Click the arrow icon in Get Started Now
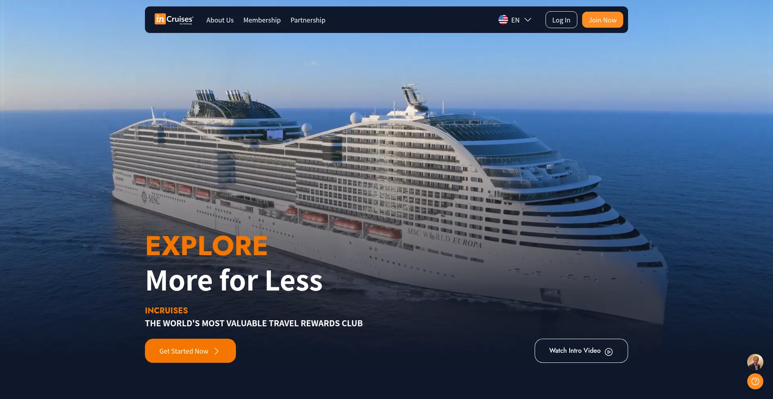This screenshot has height=399, width=773. (x=217, y=351)
